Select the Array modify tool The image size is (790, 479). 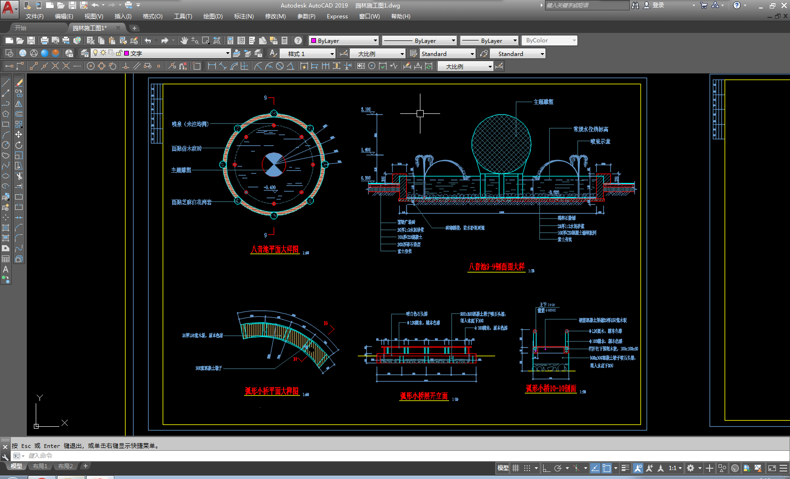click(19, 124)
